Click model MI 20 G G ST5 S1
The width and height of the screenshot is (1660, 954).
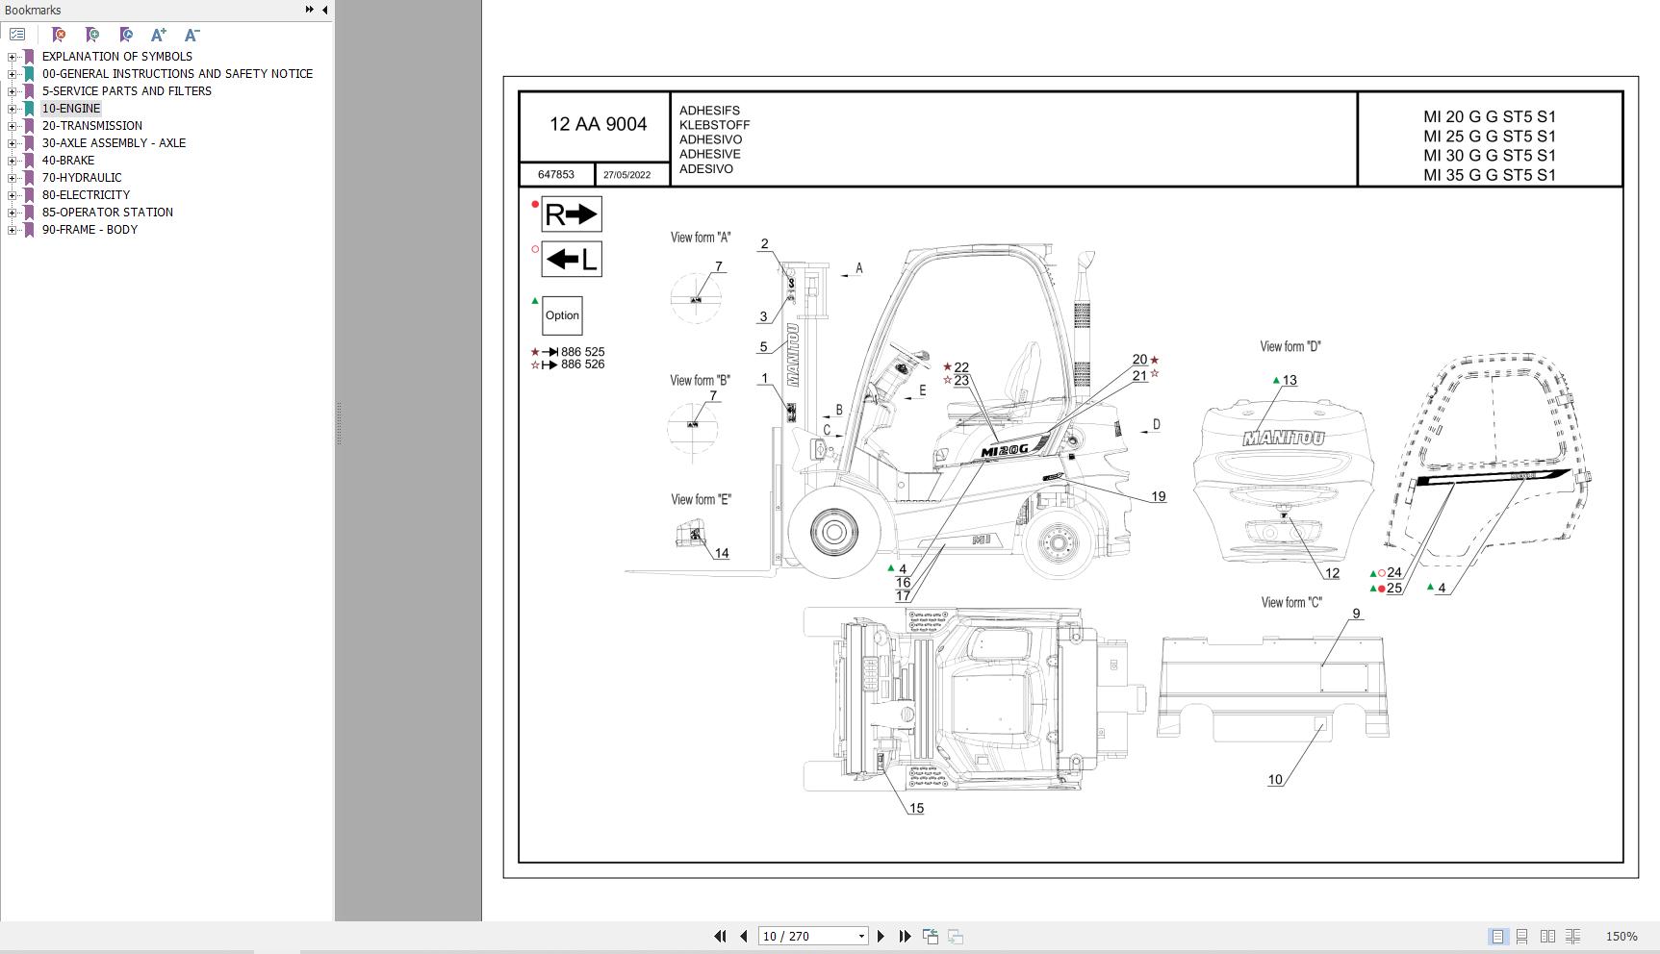1490,117
